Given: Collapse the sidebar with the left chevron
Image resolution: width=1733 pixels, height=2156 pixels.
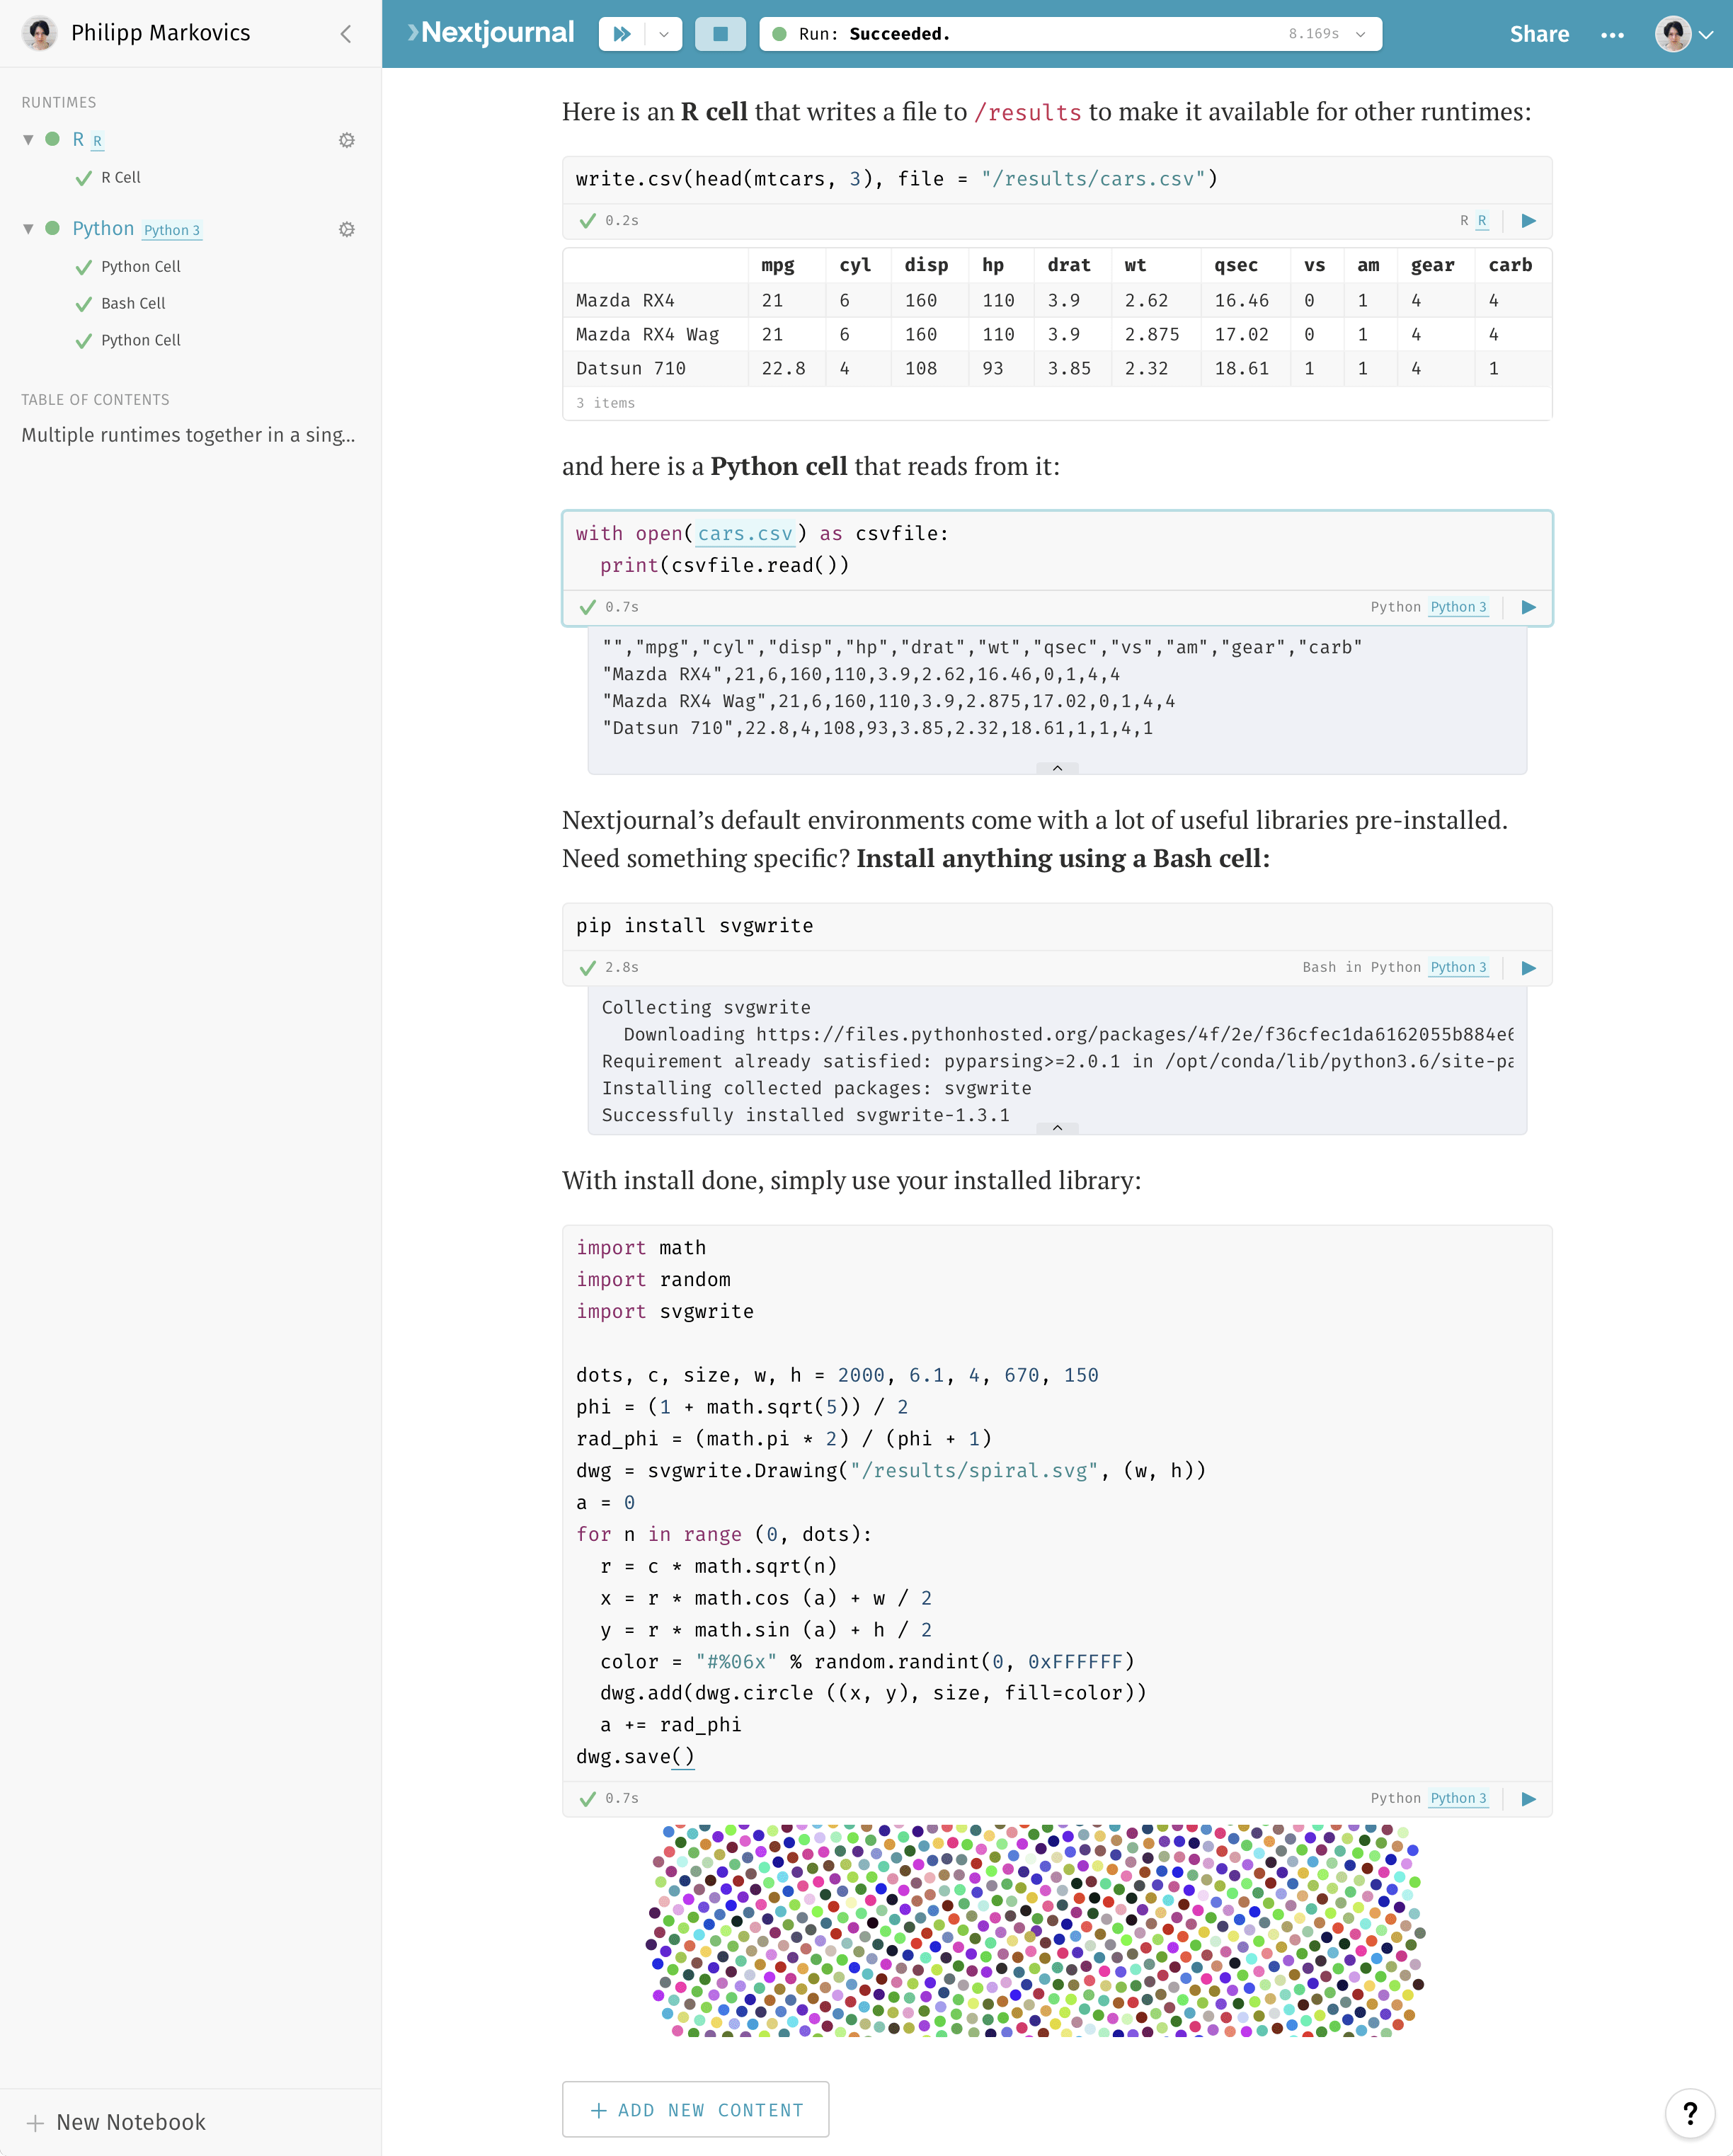Looking at the screenshot, I should pos(346,34).
